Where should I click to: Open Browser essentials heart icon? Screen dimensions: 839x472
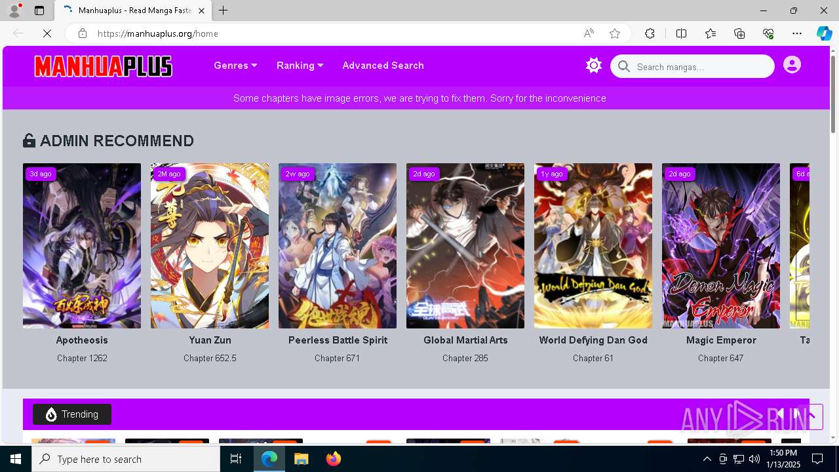pyautogui.click(x=768, y=33)
